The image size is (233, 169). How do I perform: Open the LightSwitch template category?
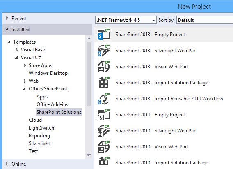41,128
